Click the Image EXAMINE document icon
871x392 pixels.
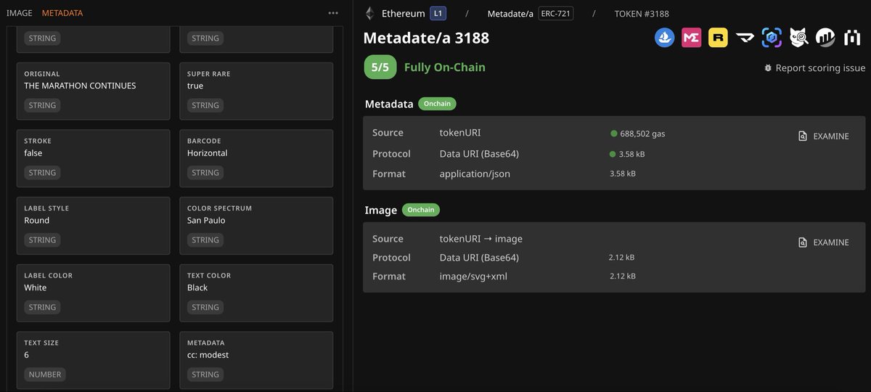(x=803, y=242)
